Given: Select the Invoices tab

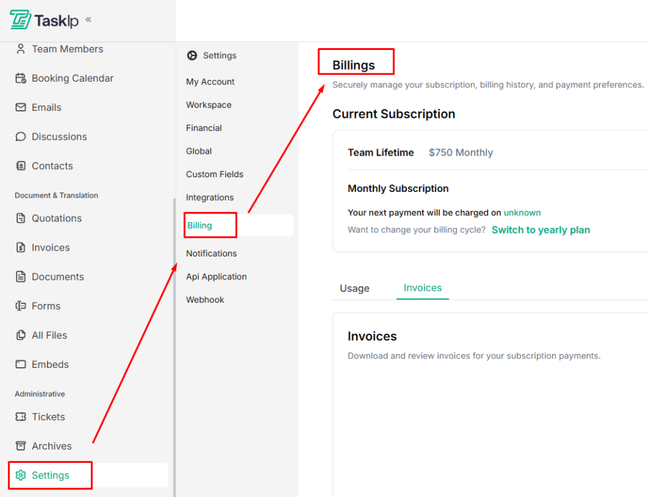Looking at the screenshot, I should pyautogui.click(x=422, y=287).
